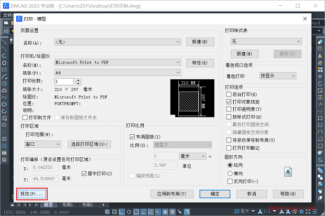Select the Arc tool
The image size is (325, 216).
pos(4,76)
